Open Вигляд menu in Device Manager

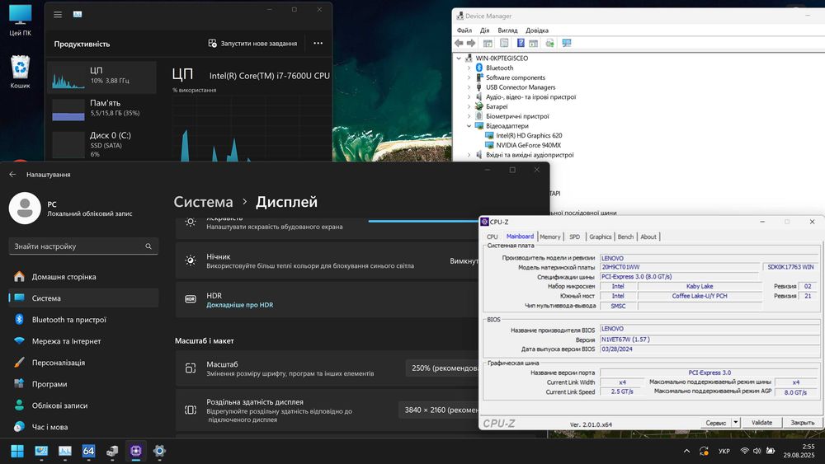[507, 30]
